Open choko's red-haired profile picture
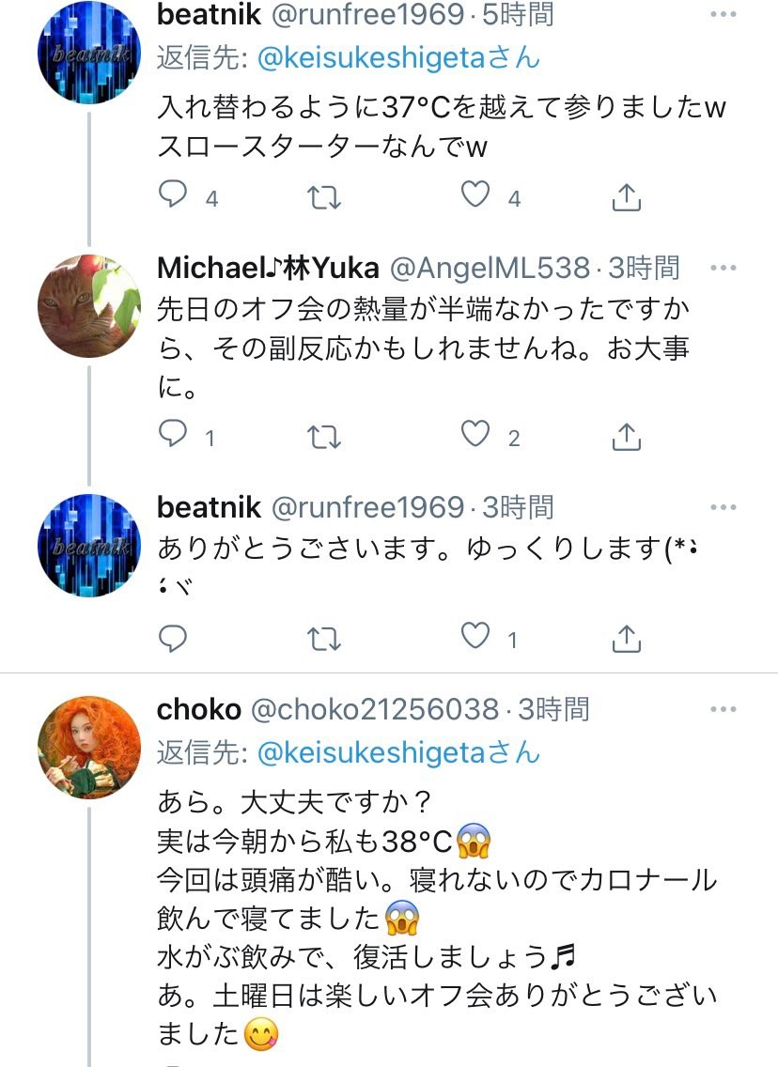Image resolution: width=778 pixels, height=1067 pixels. click(x=89, y=748)
